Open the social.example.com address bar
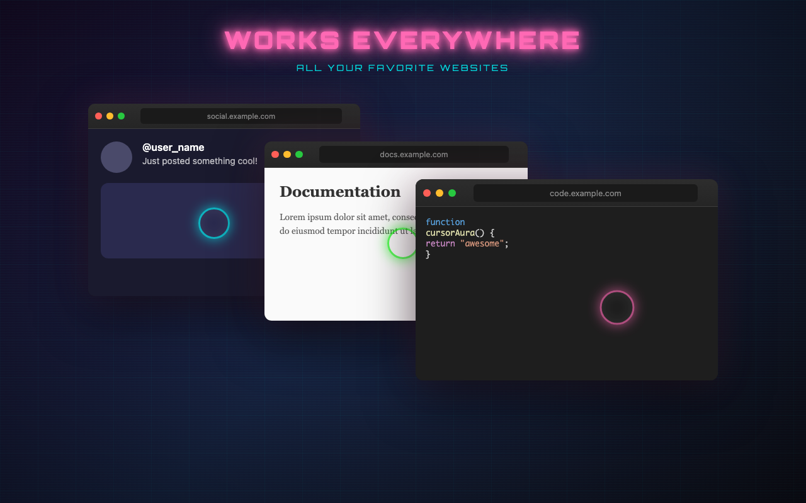Viewport: 806px width, 503px height. 241,116
